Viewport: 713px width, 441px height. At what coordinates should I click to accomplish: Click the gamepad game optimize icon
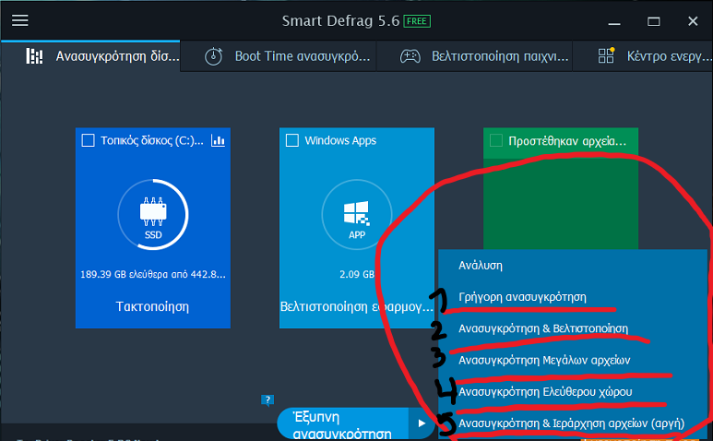pyautogui.click(x=410, y=56)
